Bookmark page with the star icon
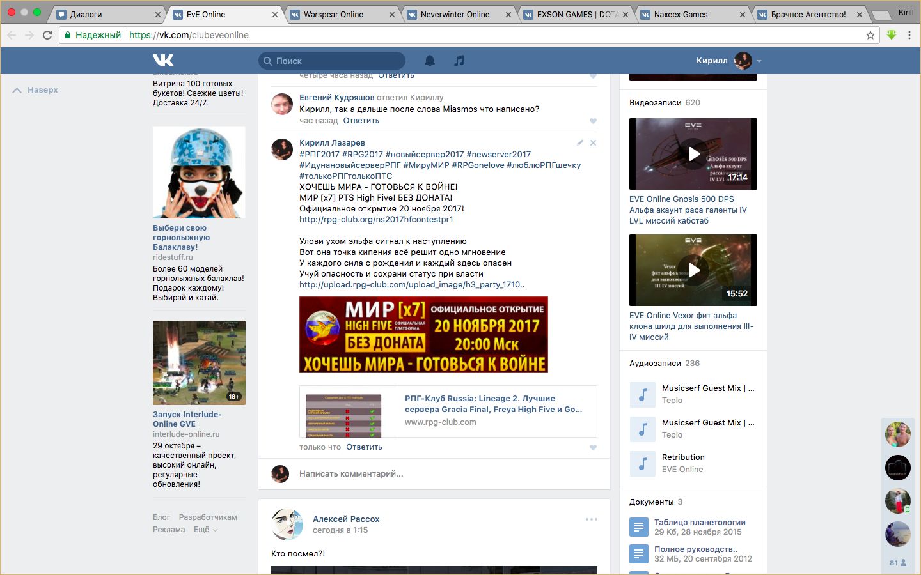The image size is (921, 575). click(x=870, y=35)
